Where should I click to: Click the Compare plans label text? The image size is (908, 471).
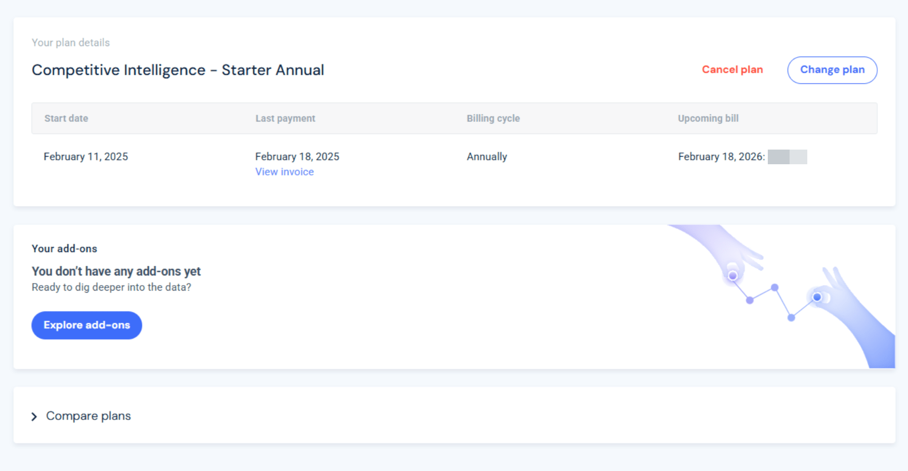click(89, 416)
